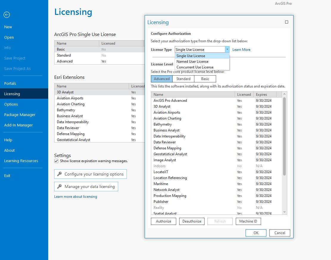Image resolution: width=331 pixels, height=260 pixels.
Task: Click the Learn More link next to License Type
Action: [241, 49]
